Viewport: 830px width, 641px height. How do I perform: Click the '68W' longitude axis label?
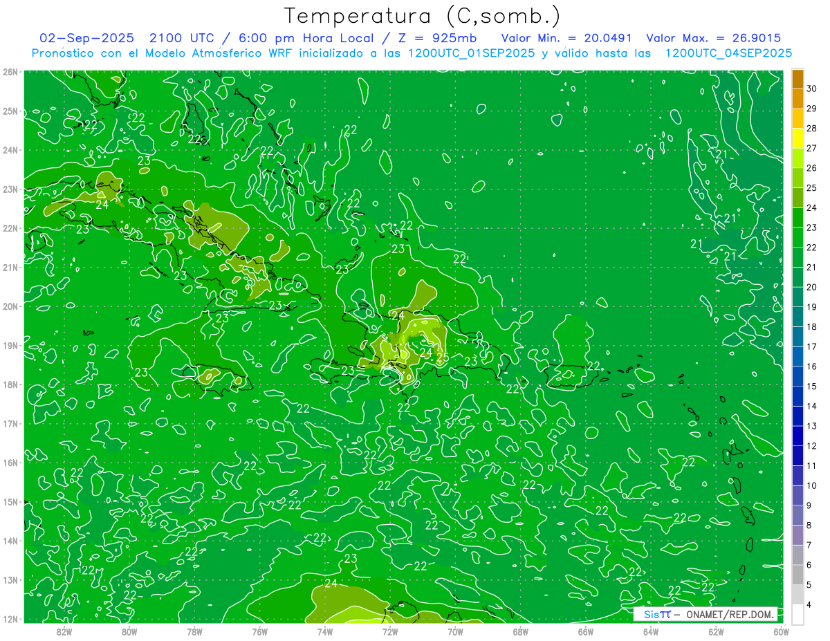click(x=521, y=631)
